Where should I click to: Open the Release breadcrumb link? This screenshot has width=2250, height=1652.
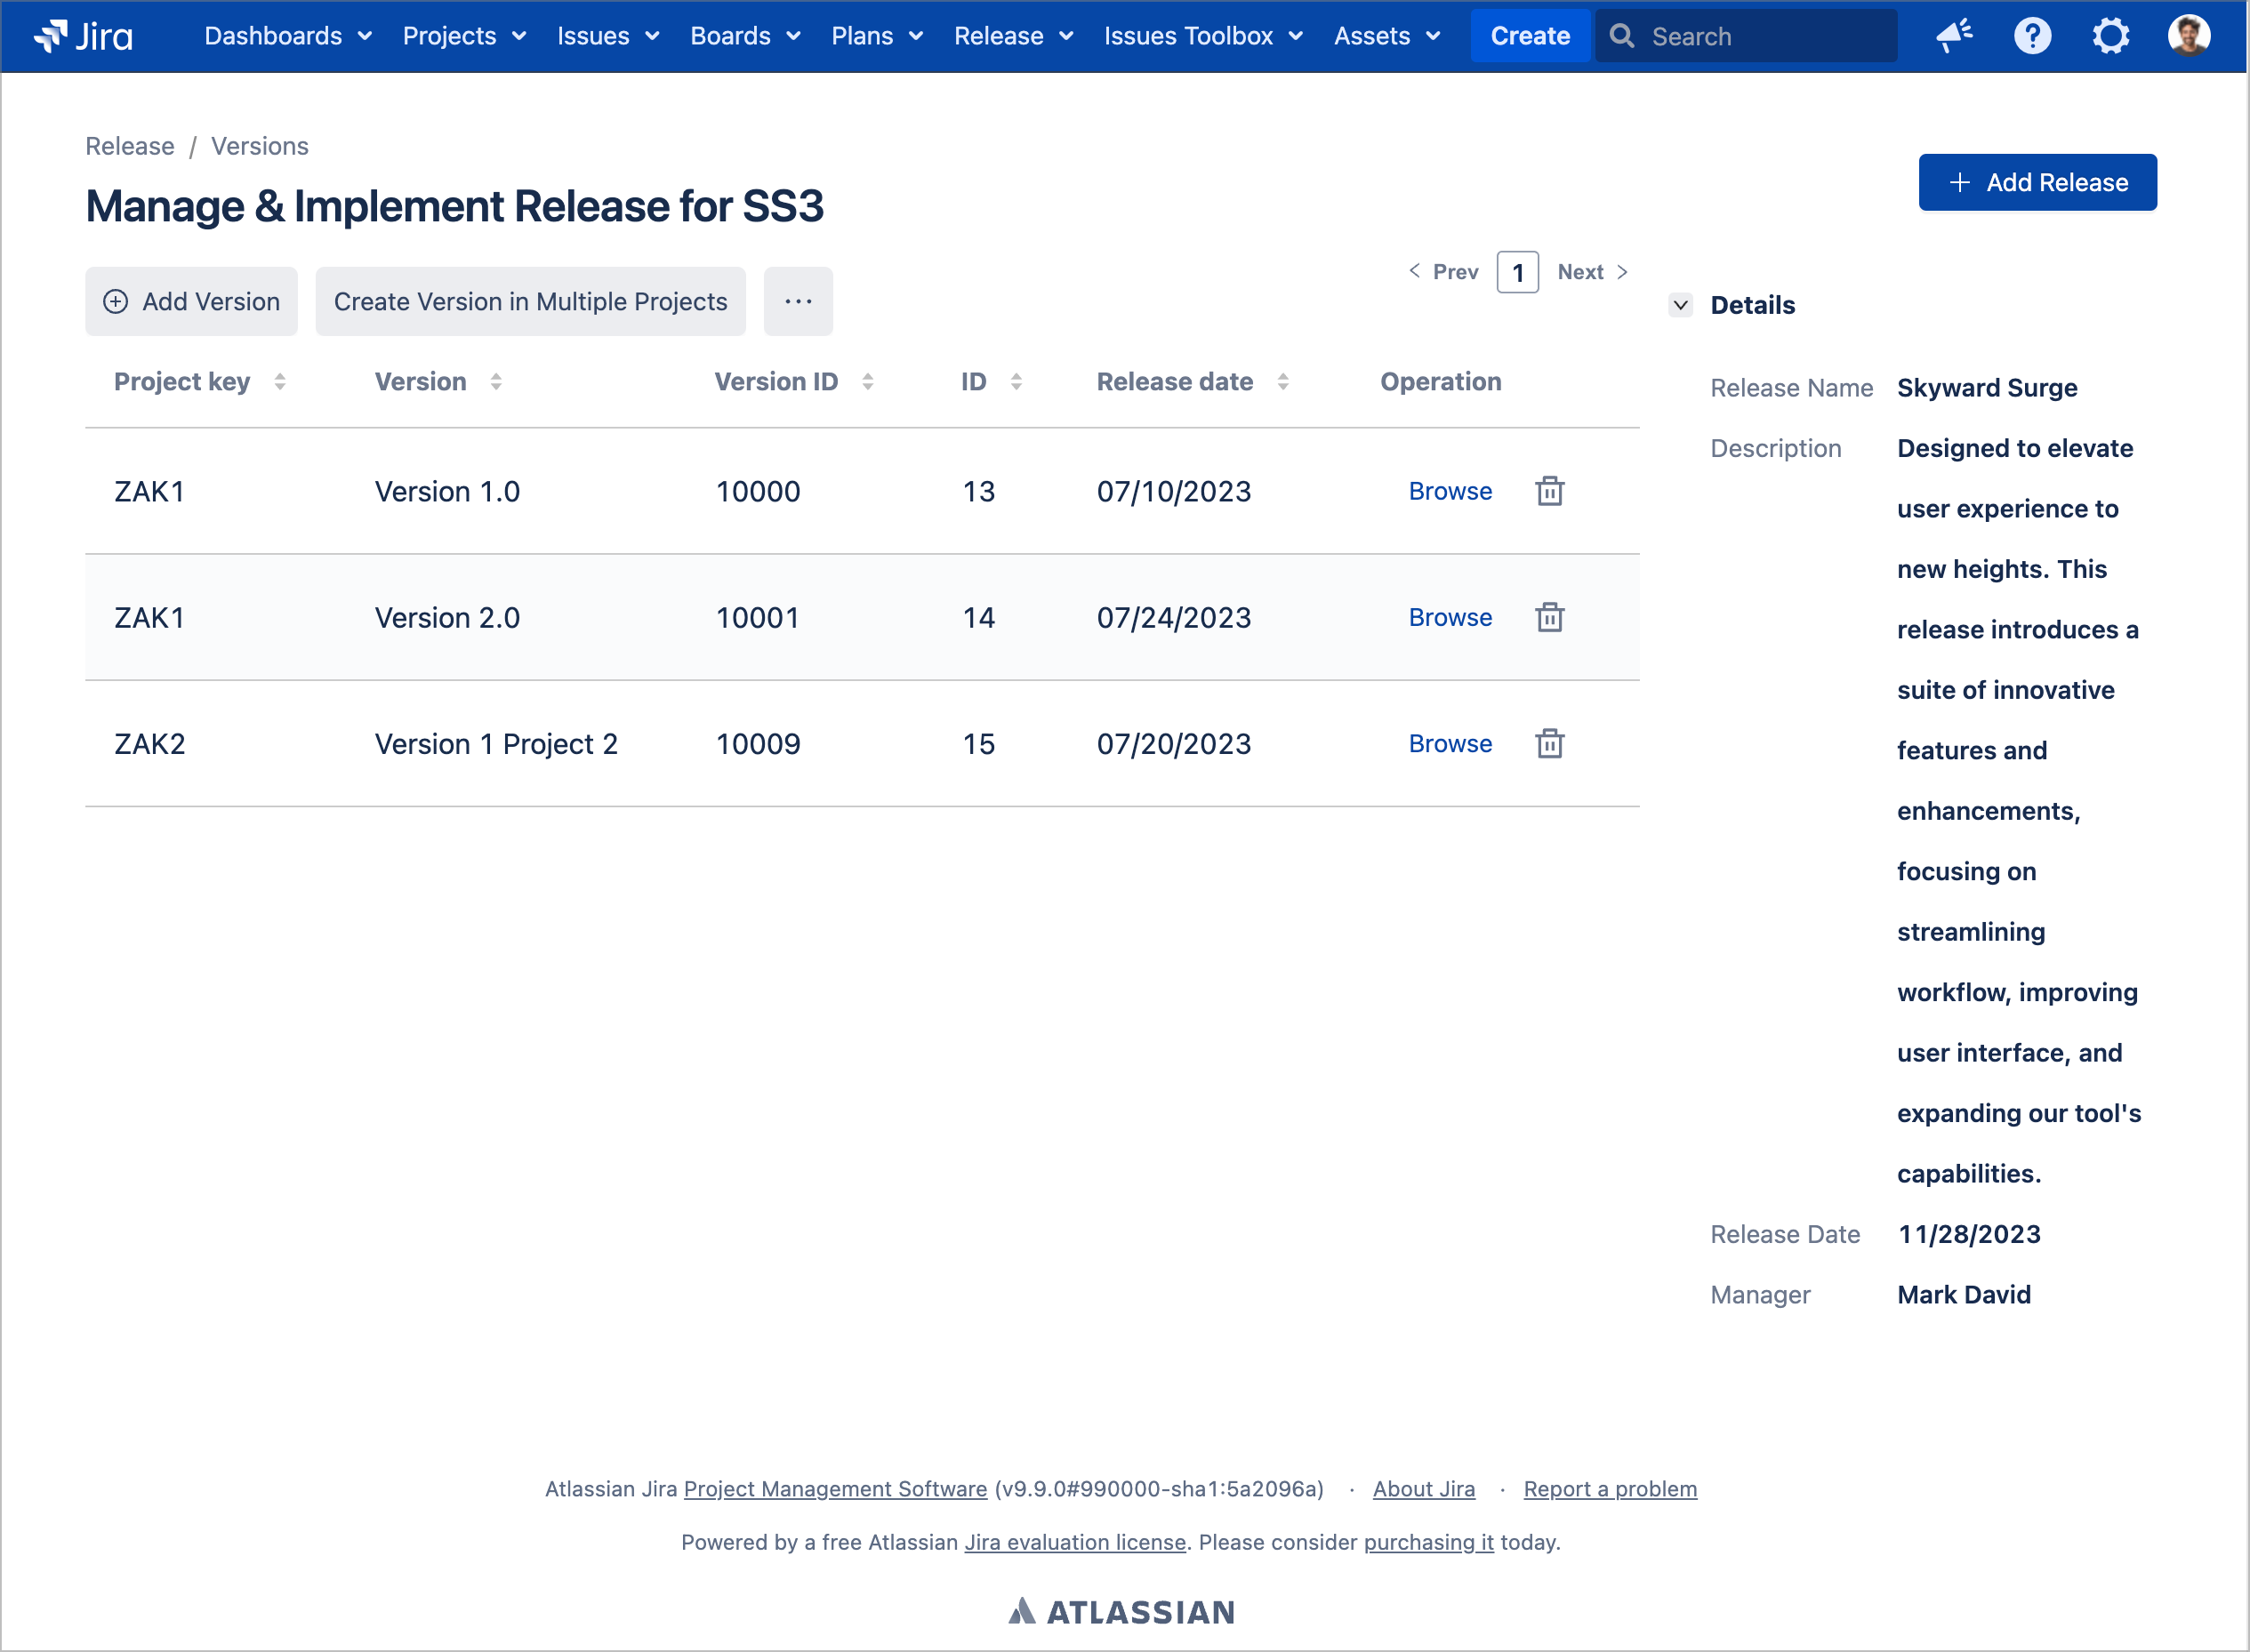point(129,146)
